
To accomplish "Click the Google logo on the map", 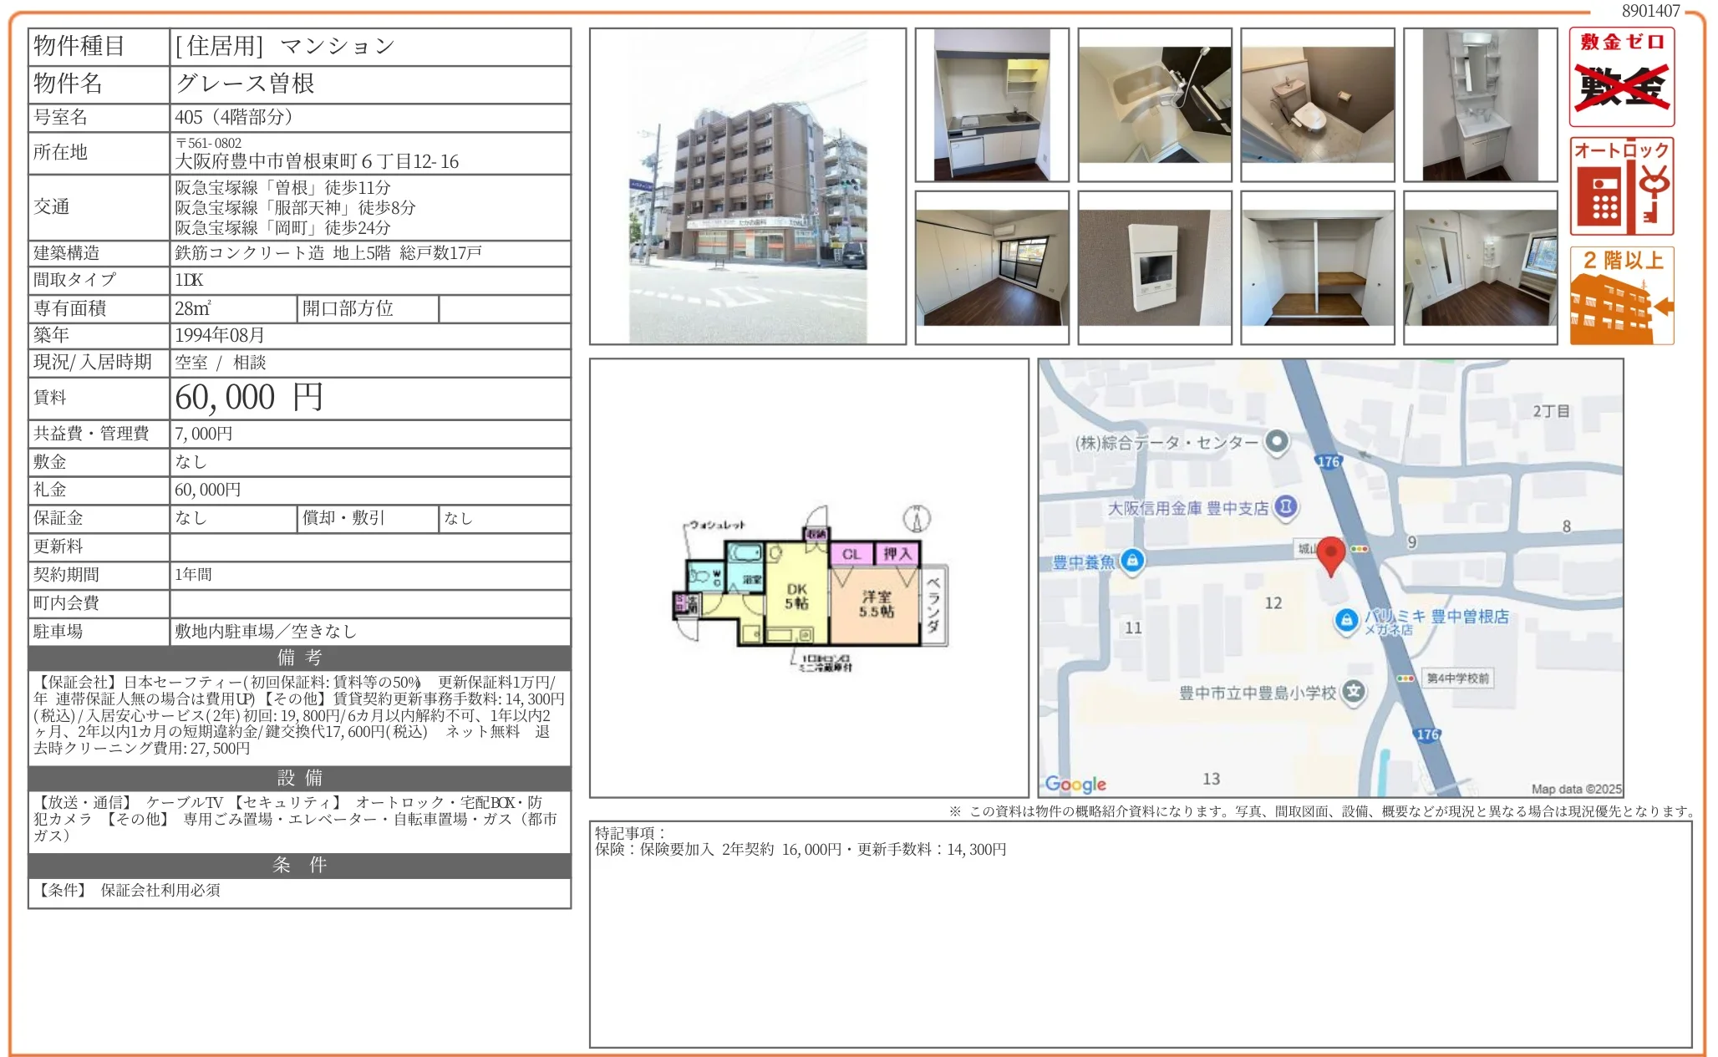I will pyautogui.click(x=1075, y=784).
